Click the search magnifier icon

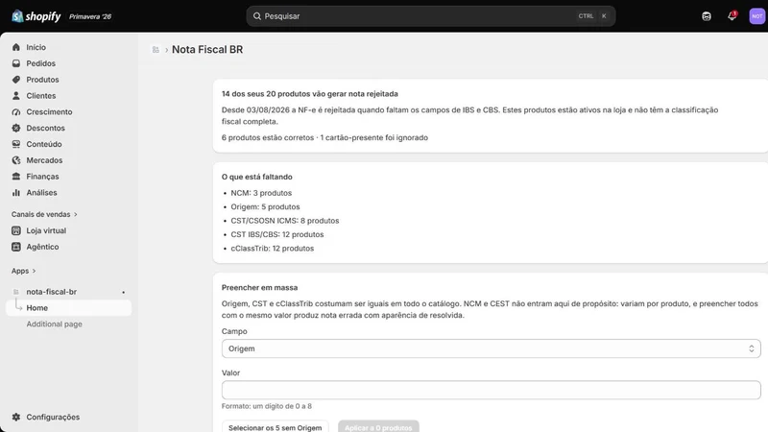tap(257, 16)
